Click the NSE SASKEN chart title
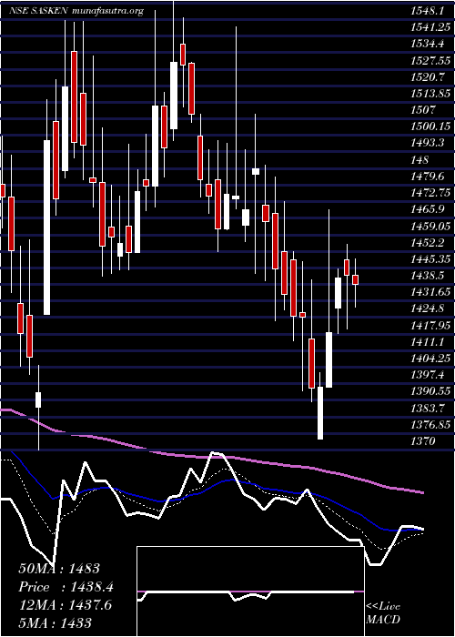The image size is (455, 637). (x=76, y=11)
